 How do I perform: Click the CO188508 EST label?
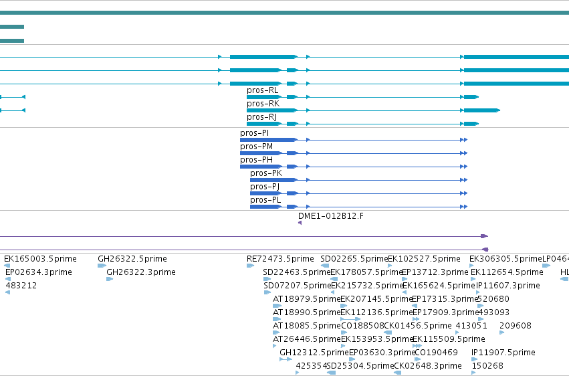[362, 326]
